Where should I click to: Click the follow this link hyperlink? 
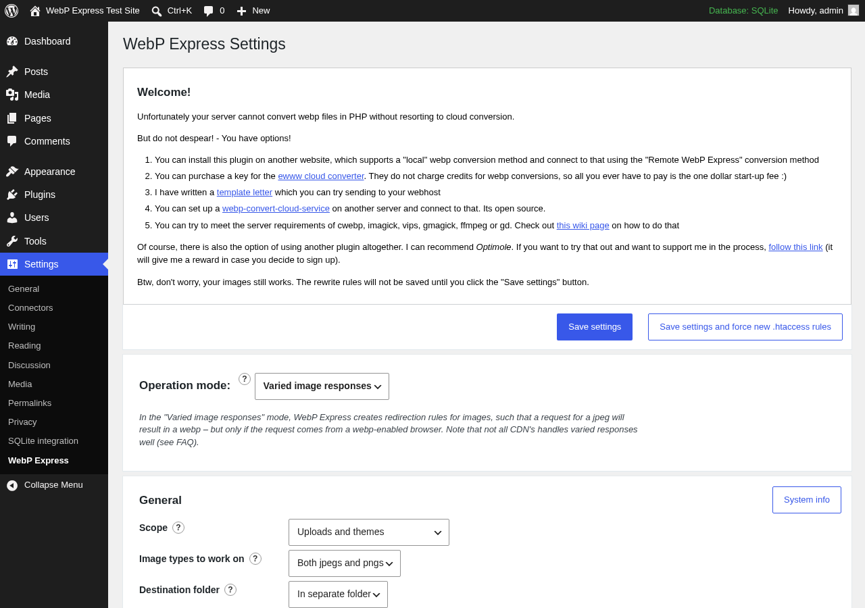click(x=795, y=247)
